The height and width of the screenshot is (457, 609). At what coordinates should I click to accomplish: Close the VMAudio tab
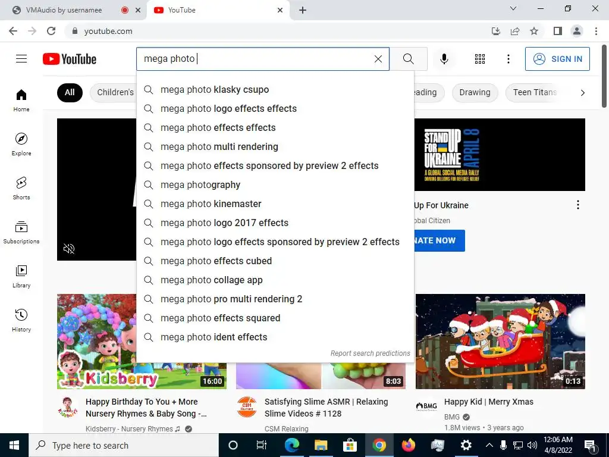pyautogui.click(x=138, y=10)
